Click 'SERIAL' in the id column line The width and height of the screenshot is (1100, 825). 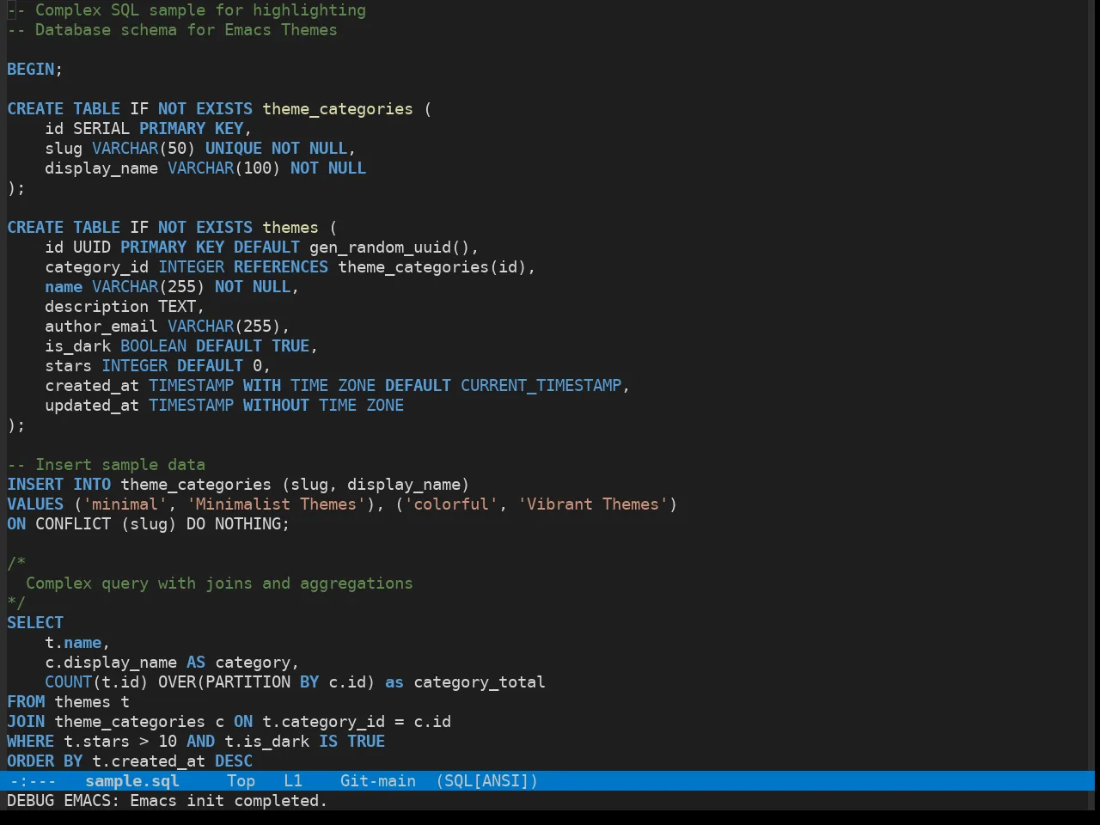point(101,129)
